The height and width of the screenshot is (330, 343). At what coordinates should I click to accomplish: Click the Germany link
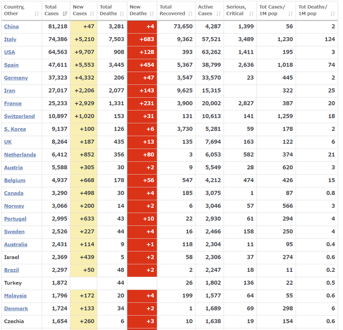[16, 78]
